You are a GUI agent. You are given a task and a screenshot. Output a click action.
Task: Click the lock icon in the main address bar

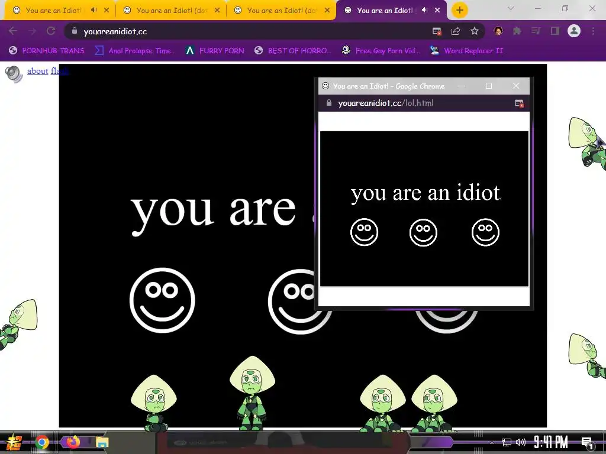pyautogui.click(x=75, y=31)
